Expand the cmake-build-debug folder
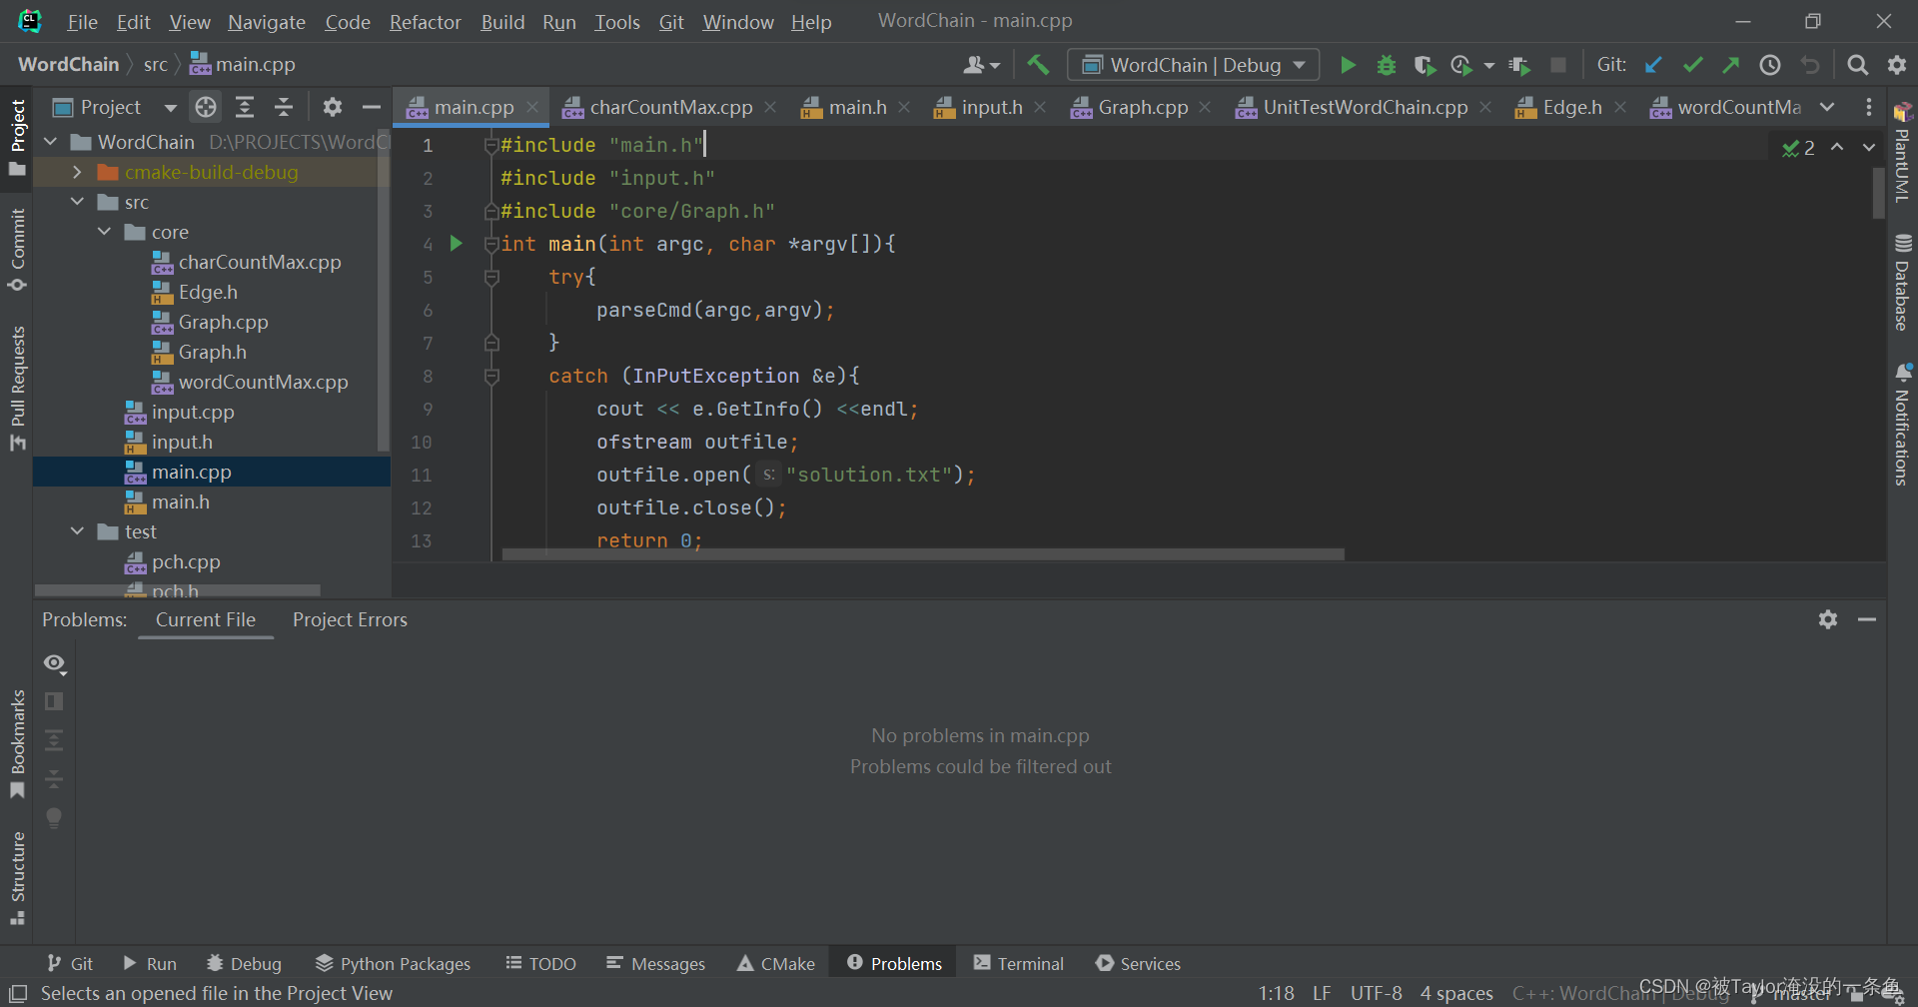1918x1007 pixels. point(77,172)
